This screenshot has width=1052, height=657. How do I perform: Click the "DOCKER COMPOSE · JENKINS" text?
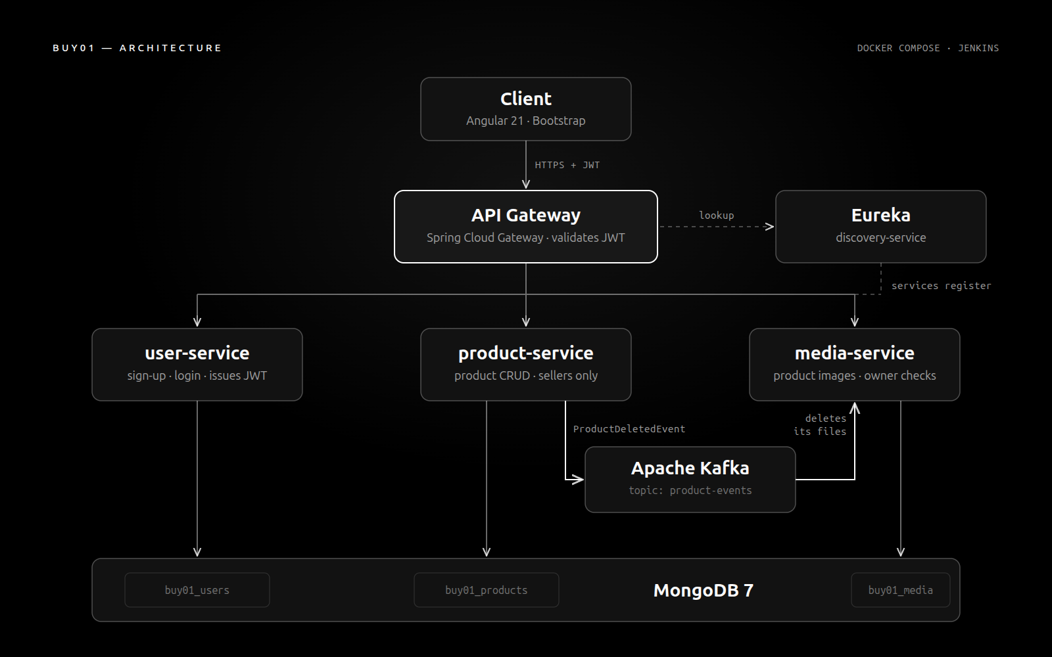[928, 48]
